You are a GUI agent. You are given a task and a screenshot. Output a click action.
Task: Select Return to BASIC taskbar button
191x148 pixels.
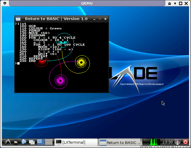pos(120,142)
